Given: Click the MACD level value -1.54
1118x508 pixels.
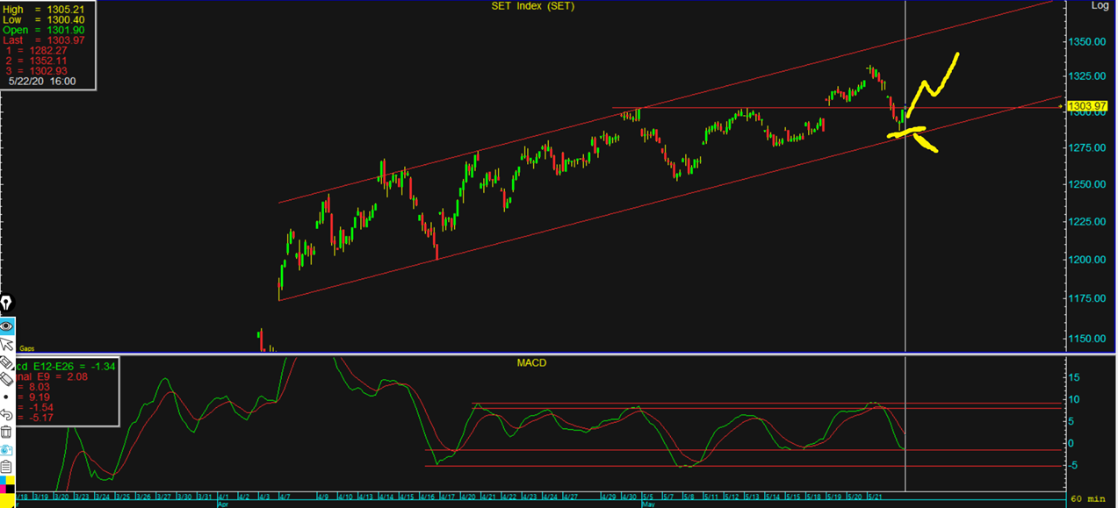Looking at the screenshot, I should click(42, 408).
